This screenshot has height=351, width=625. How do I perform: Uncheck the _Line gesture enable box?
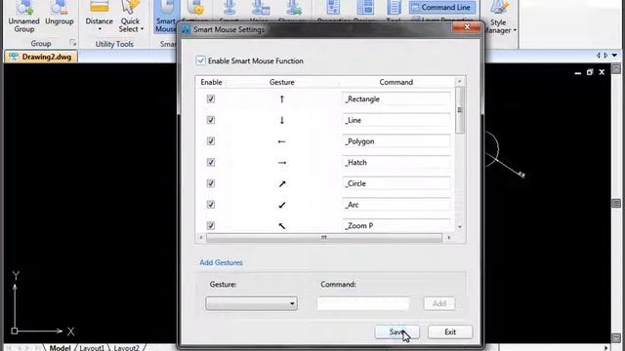[x=211, y=120]
